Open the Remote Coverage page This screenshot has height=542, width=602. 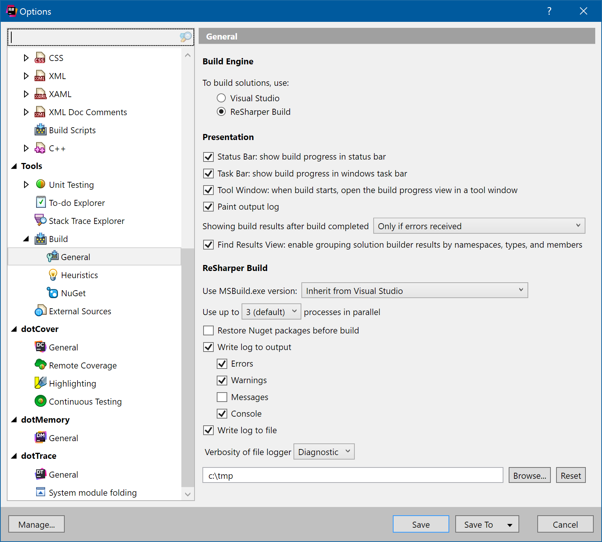tap(83, 365)
